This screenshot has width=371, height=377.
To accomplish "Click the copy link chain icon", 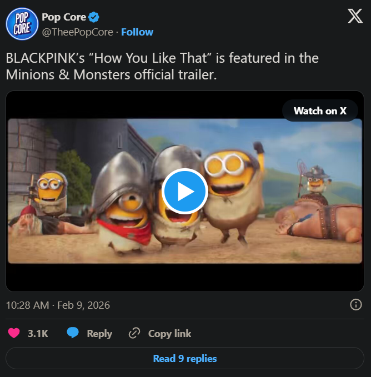I will [x=134, y=333].
